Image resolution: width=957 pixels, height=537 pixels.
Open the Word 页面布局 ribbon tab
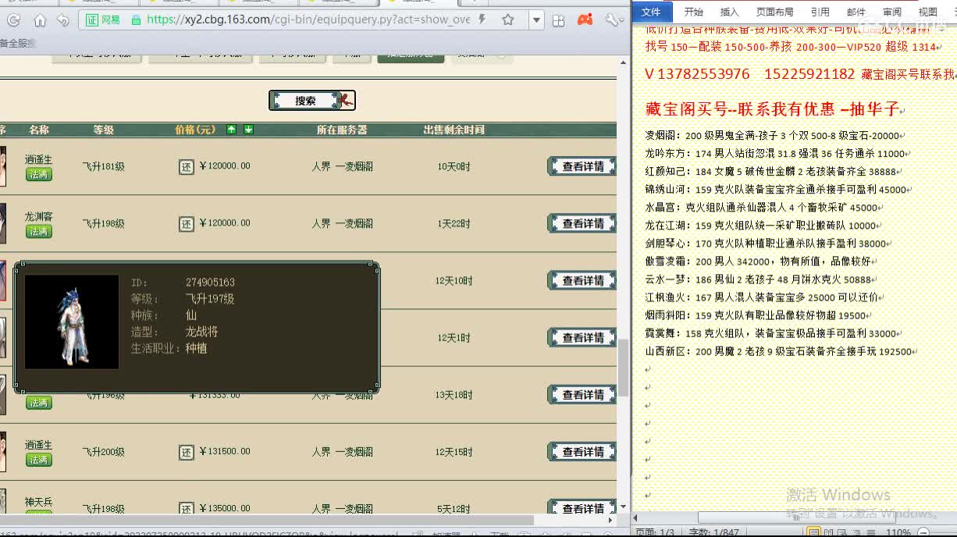tap(774, 12)
